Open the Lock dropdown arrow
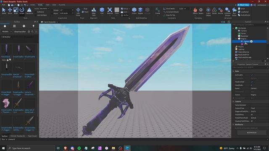 pyautogui.click(x=128, y=12)
